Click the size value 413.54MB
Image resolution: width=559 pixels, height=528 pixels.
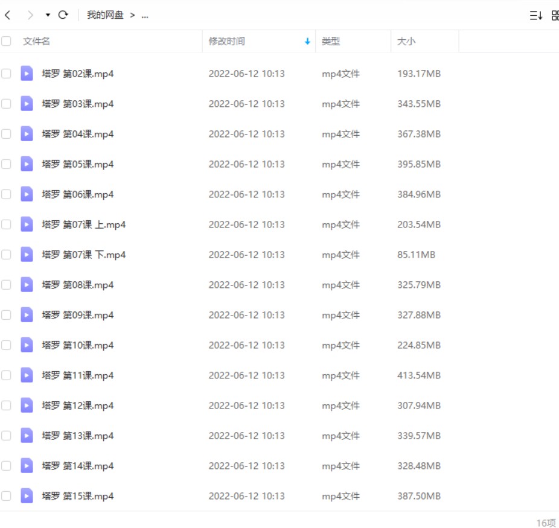(419, 375)
